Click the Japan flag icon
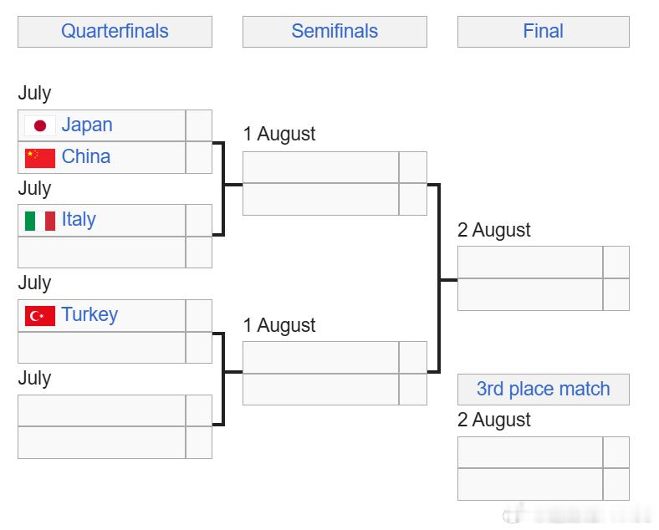This screenshot has width=659, height=530. point(40,125)
